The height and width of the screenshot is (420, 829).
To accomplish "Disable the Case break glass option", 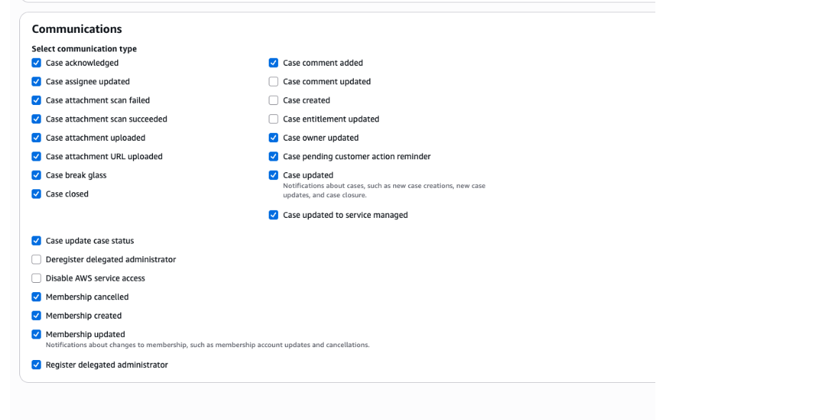I will (36, 175).
